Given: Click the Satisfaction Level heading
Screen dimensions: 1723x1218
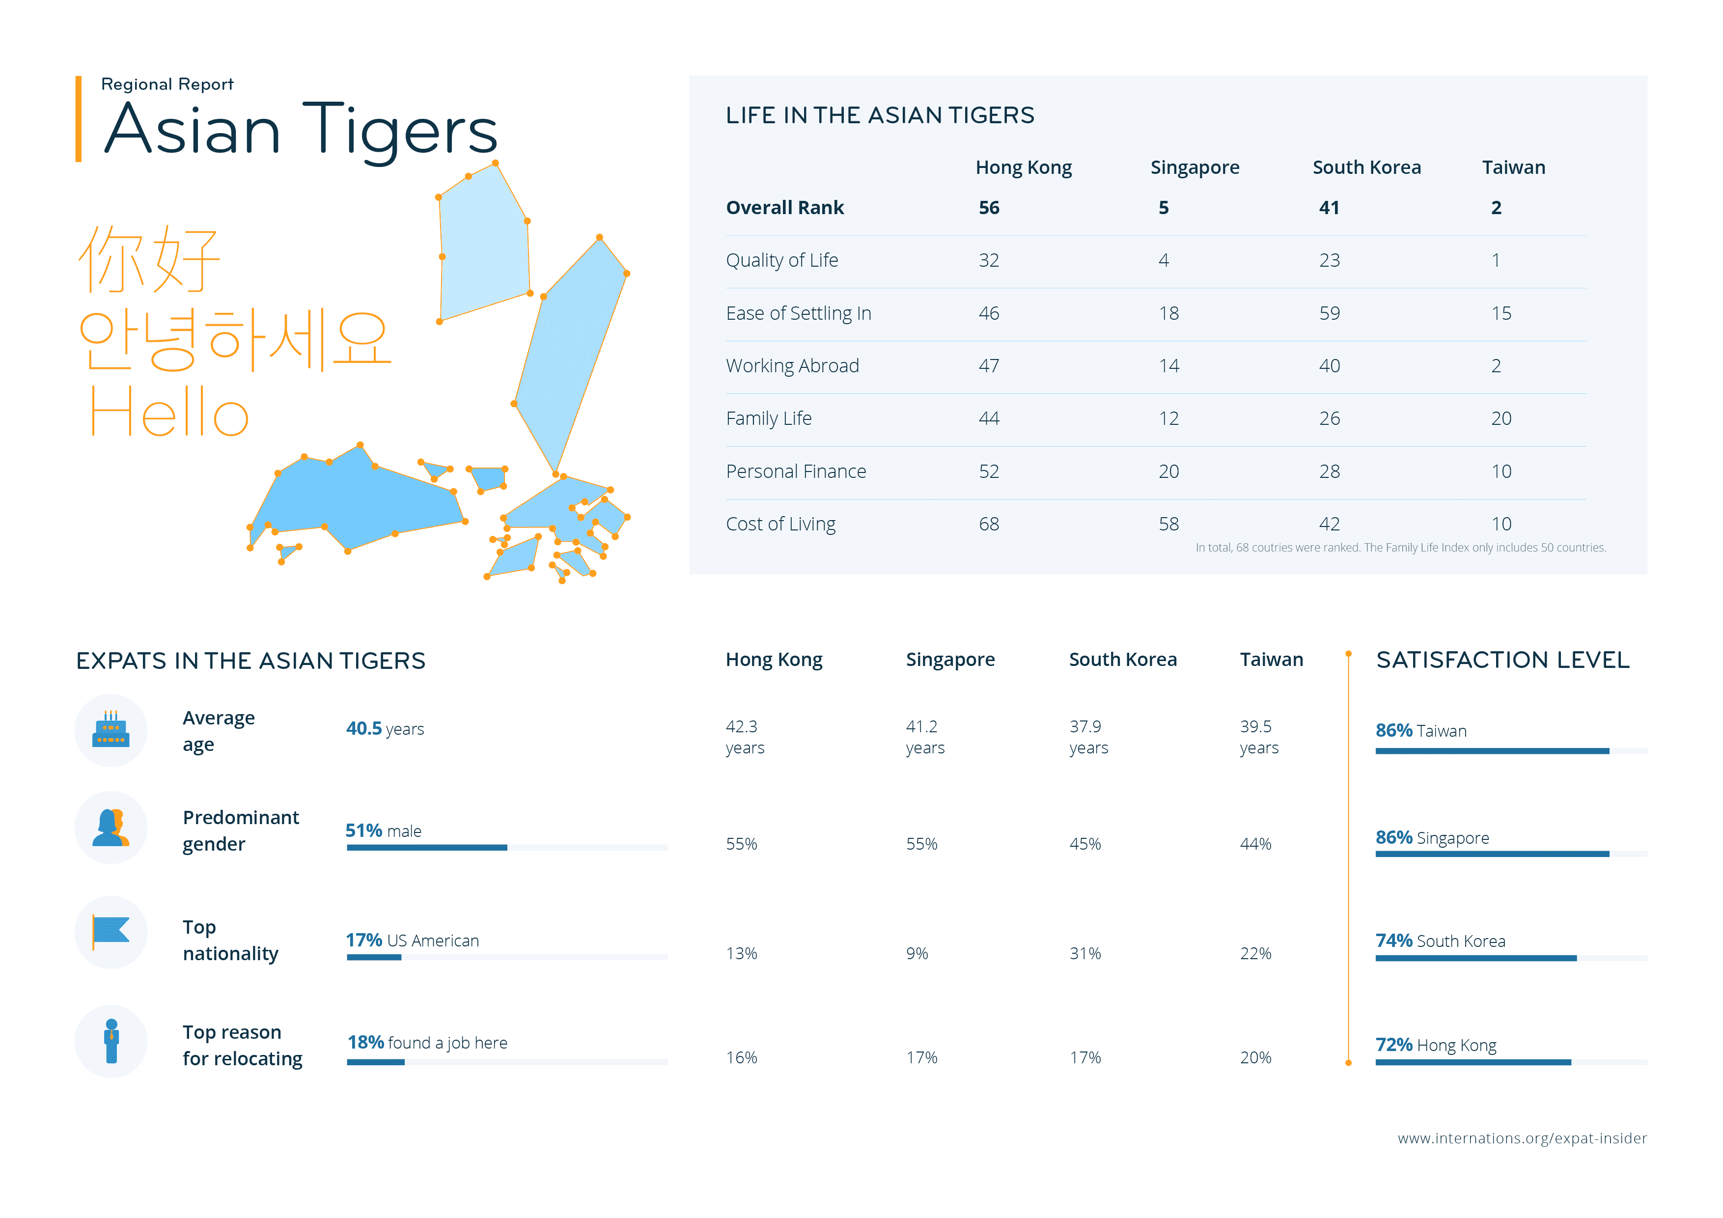Looking at the screenshot, I should (x=1502, y=660).
